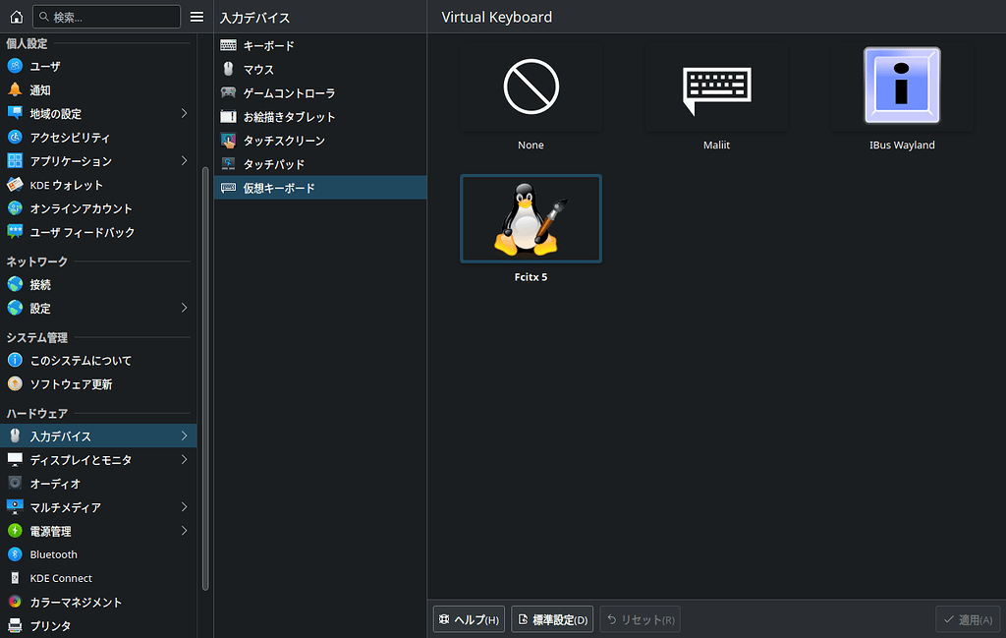The image size is (1006, 638).
Task: Select マルチメディア multimedia category
Action: [x=98, y=507]
